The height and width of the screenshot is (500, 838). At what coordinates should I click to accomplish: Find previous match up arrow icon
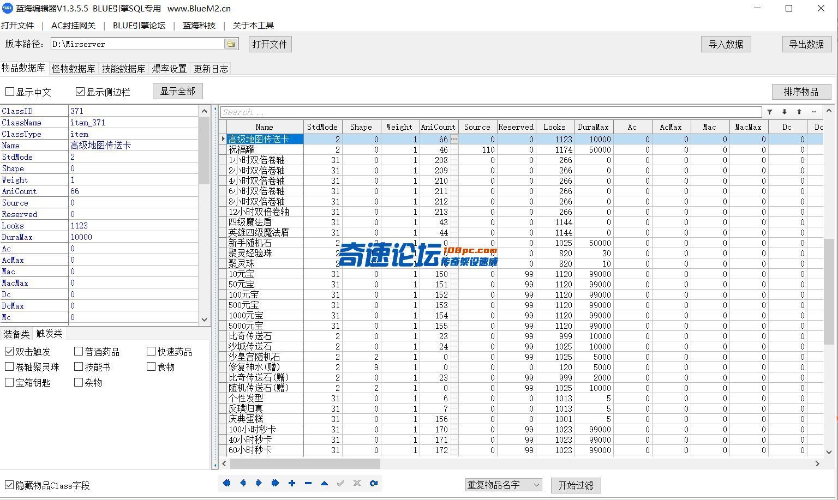pos(799,112)
